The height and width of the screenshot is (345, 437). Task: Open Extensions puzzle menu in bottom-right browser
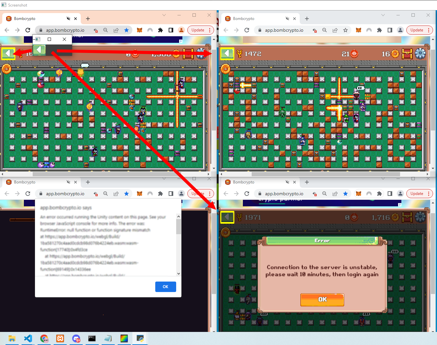pyautogui.click(x=379, y=194)
